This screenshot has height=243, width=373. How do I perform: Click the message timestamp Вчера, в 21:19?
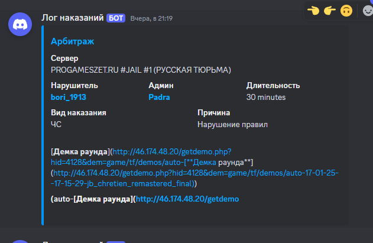[151, 18]
